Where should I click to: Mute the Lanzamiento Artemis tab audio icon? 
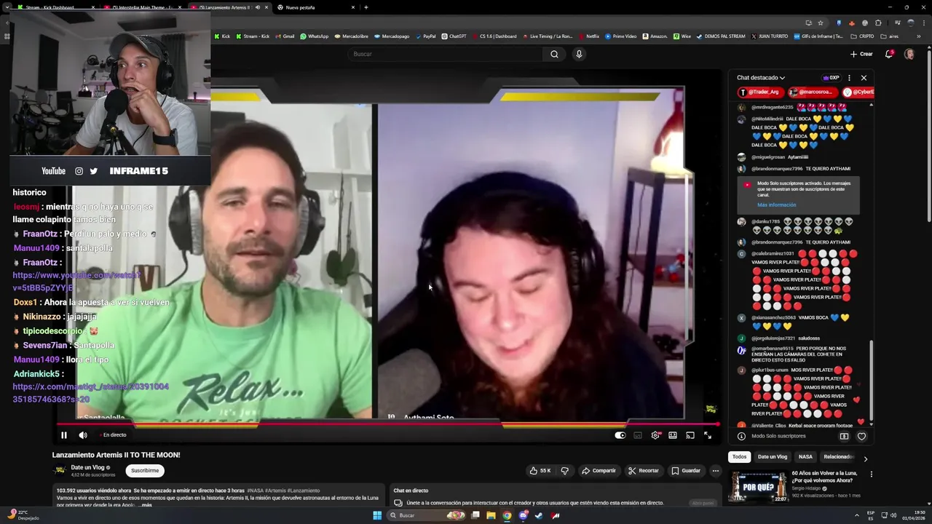tap(257, 7)
